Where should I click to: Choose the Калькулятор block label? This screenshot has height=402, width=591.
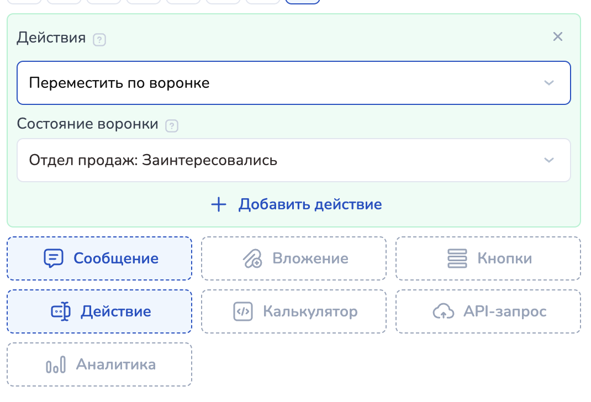tap(310, 311)
